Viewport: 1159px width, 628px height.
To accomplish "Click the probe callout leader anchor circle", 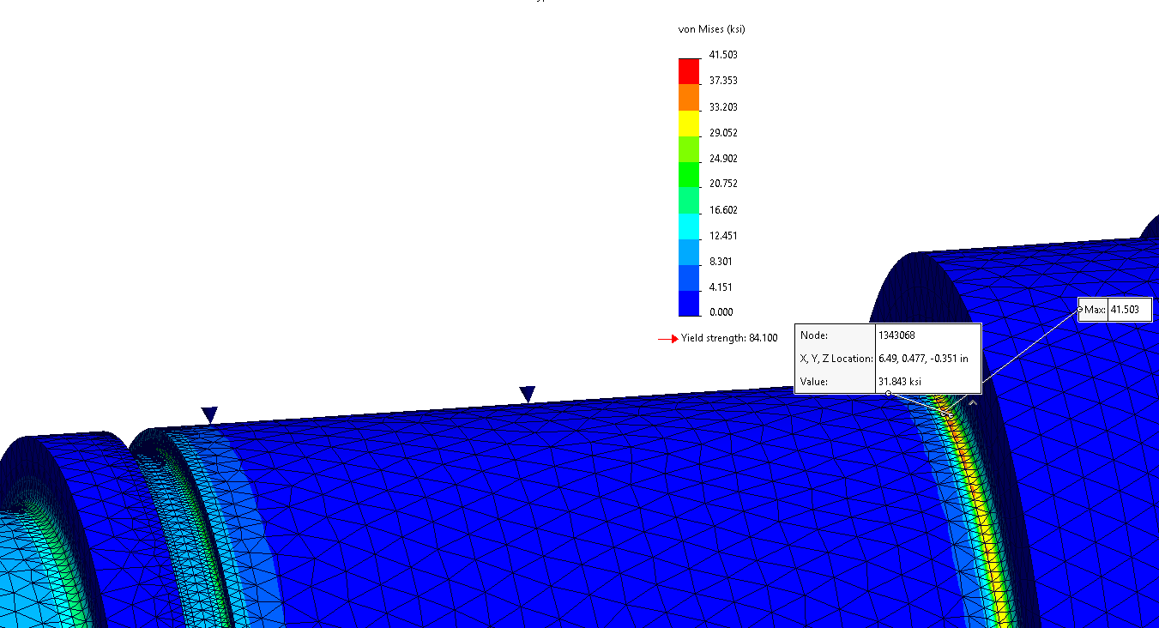I will (888, 394).
